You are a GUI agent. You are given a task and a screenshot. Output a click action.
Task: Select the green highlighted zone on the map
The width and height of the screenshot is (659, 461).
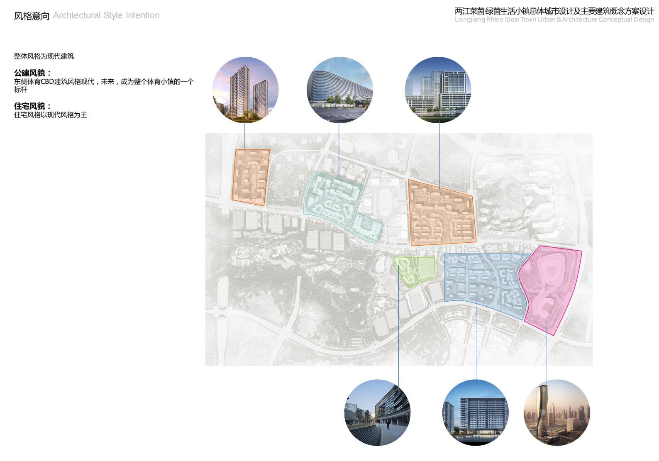point(415,270)
